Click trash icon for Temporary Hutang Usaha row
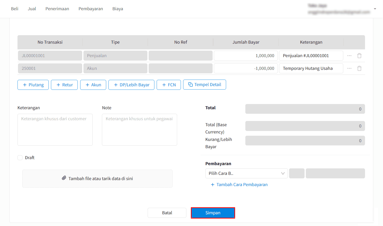383x226 pixels. (359, 68)
